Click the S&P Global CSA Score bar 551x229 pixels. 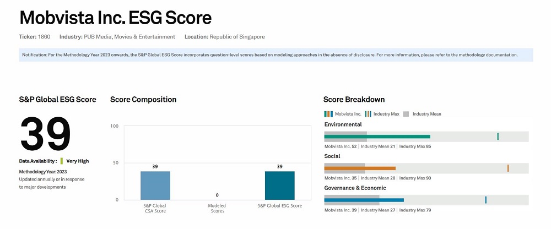(155, 186)
